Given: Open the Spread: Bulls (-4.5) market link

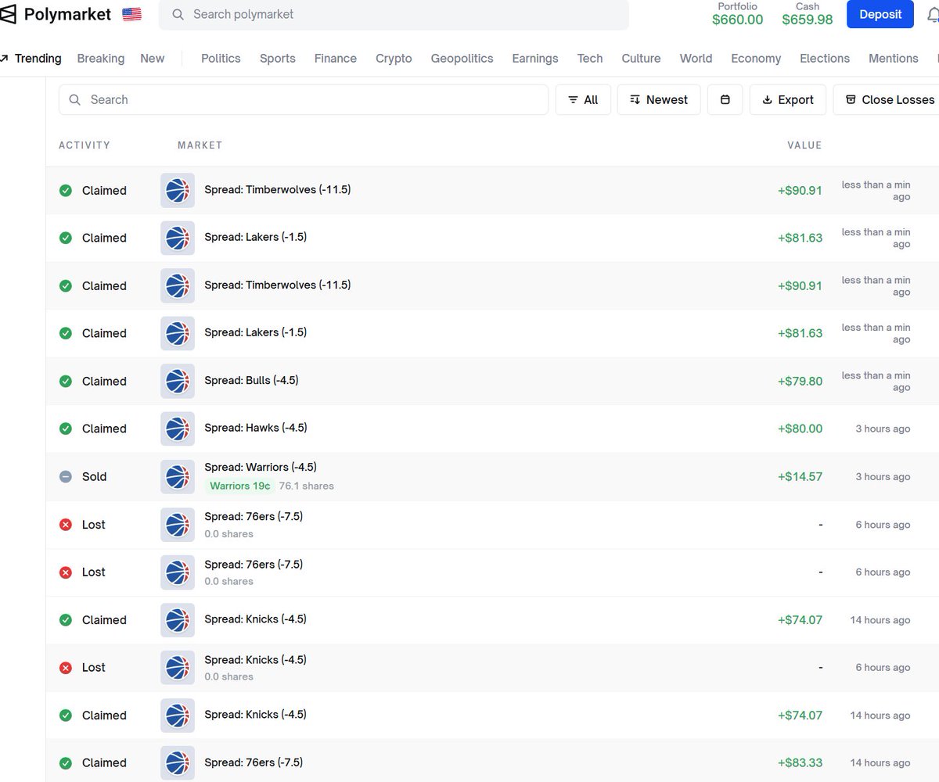Looking at the screenshot, I should click(251, 381).
